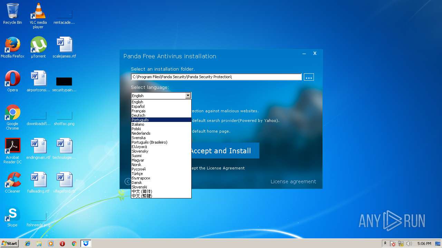Show hidden system tray icons arrow
Image resolution: width=442 pixels, height=248 pixels.
point(385,244)
